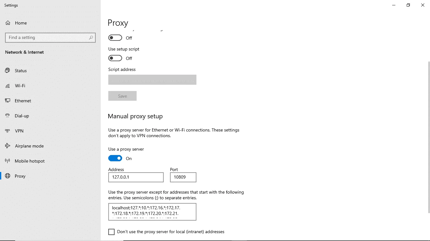Turn off the Use a proxy server toggle

tap(115, 158)
